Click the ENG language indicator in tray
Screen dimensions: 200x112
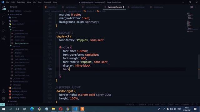(x=179, y=109)
